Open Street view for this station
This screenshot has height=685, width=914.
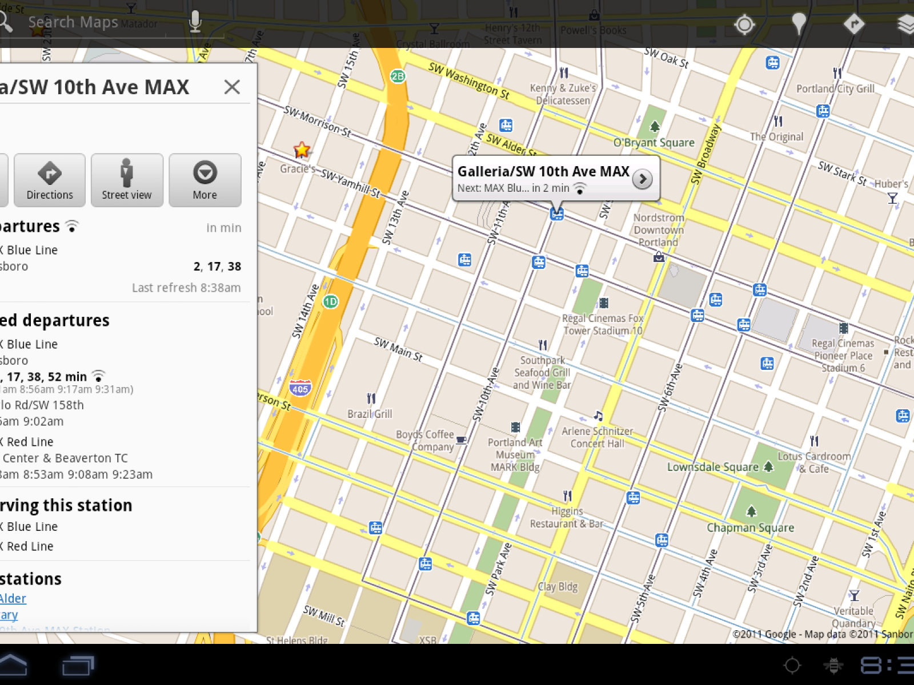click(x=127, y=180)
